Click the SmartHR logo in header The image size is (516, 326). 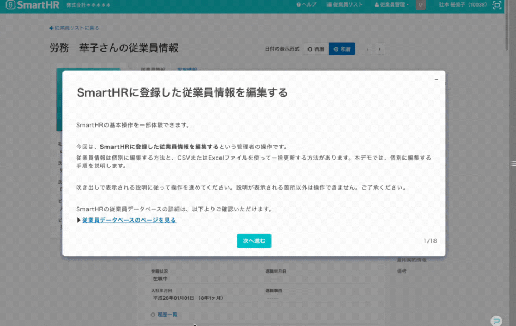coord(32,5)
